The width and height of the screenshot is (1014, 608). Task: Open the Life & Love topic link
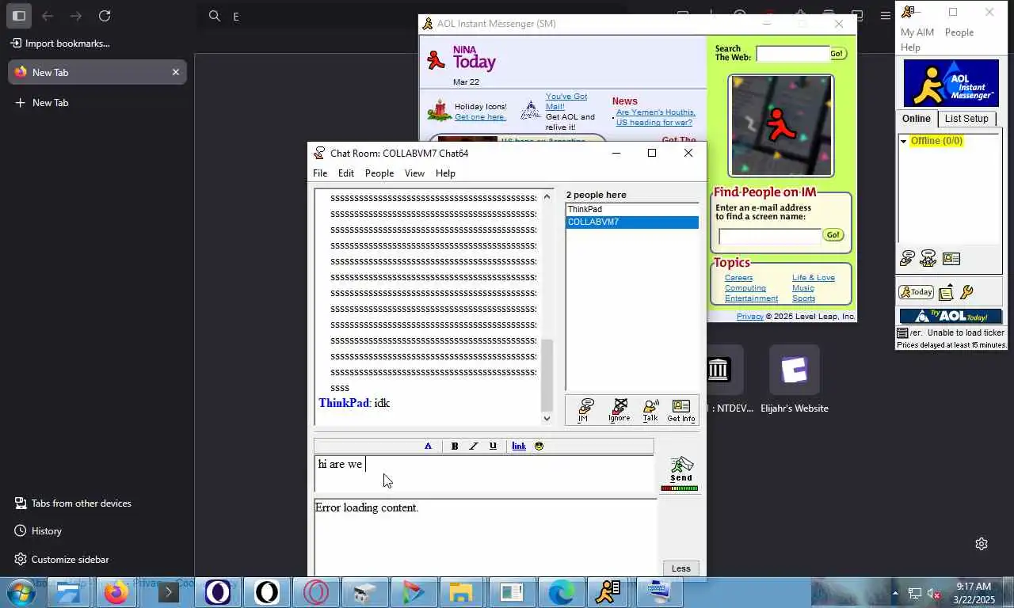point(814,278)
